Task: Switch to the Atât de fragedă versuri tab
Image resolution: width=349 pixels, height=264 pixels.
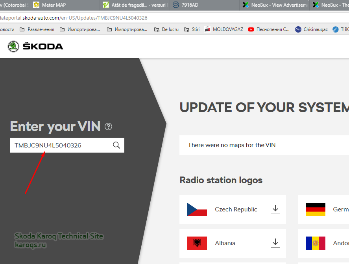Action: pos(135,5)
